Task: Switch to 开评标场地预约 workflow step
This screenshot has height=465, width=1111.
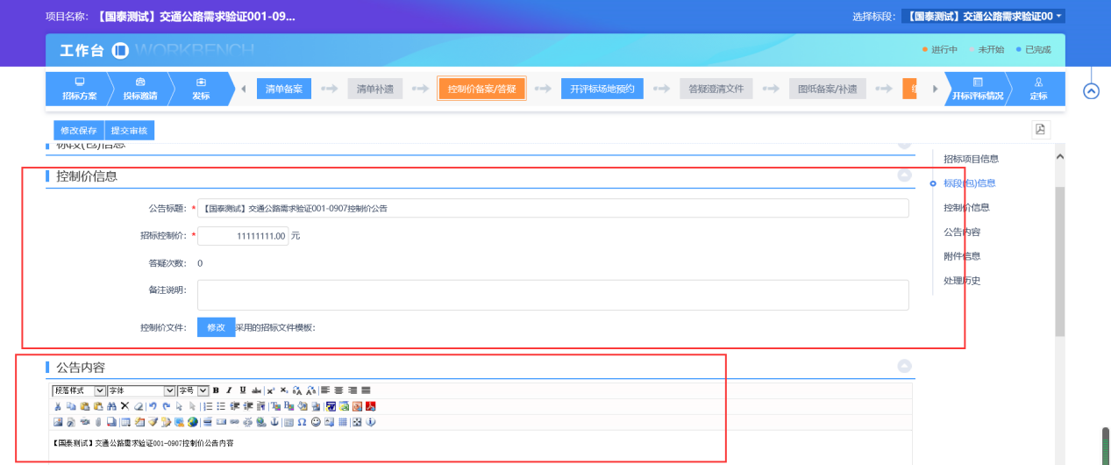Action: coord(602,89)
